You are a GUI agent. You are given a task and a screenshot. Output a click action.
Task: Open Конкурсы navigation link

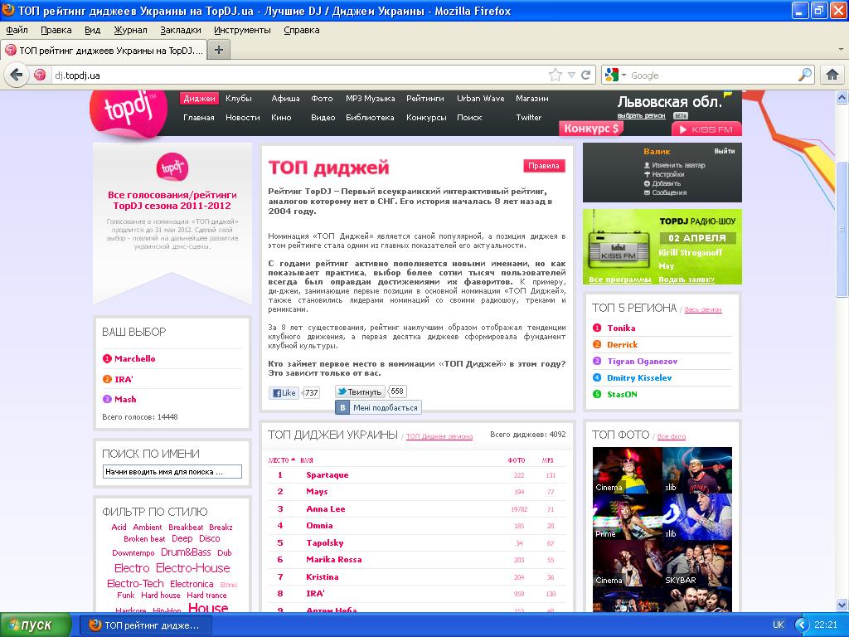tap(426, 117)
